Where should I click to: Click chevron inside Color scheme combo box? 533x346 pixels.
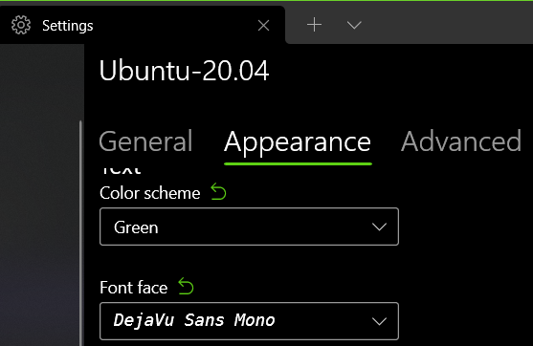pos(379,227)
